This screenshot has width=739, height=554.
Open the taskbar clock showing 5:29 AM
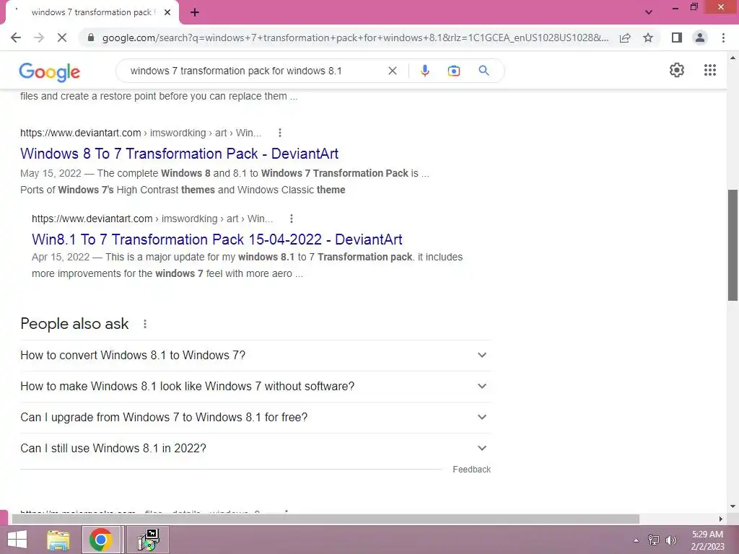point(707,540)
